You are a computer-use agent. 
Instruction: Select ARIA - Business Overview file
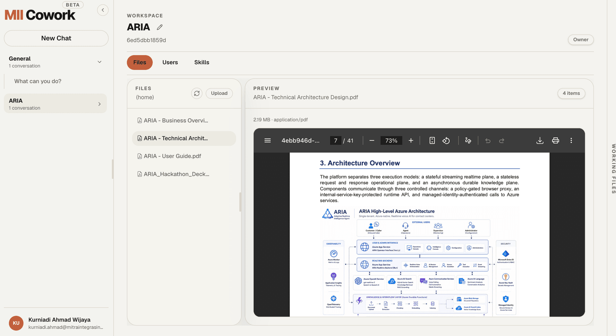point(184,121)
